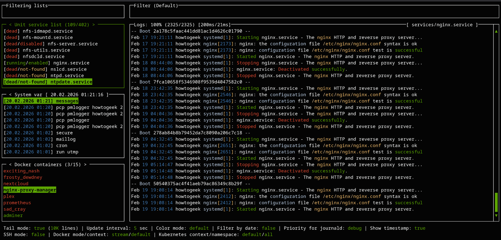Open the 'run utmp' log entry

click(x=41, y=152)
